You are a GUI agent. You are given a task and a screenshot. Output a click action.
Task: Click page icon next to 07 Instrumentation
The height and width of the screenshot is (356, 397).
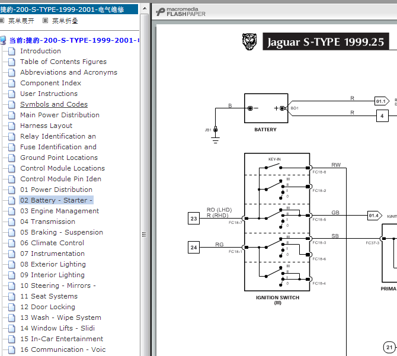[11, 254]
